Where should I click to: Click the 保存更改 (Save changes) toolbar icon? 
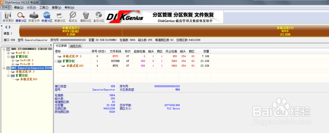[x=8, y=17]
